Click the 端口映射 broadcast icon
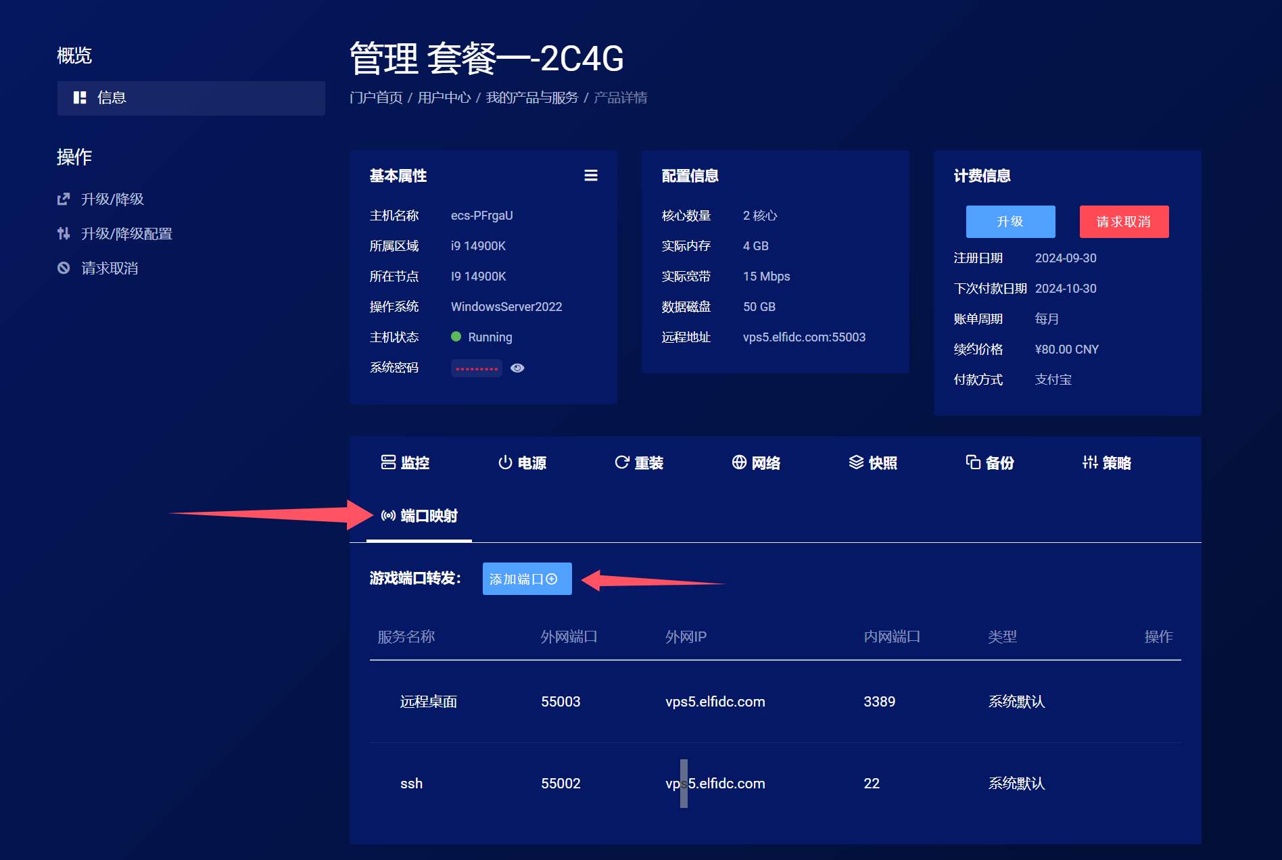Viewport: 1282px width, 860px height. [388, 516]
